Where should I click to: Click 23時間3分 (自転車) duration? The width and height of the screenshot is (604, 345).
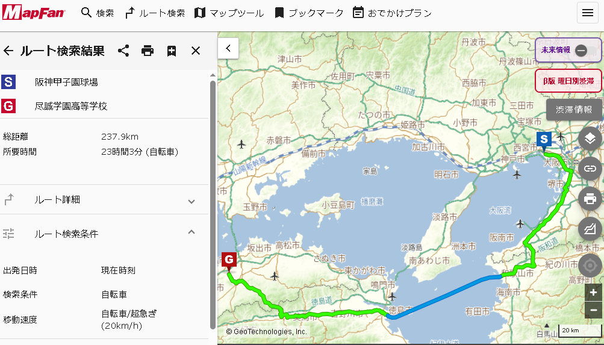(x=140, y=152)
